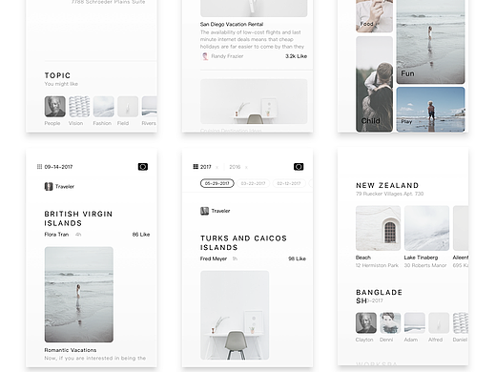Image resolution: width=496 pixels, height=372 pixels.
Task: Open the desk and chair article image
Action: [x=254, y=101]
